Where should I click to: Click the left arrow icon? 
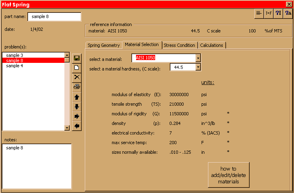[77, 126]
